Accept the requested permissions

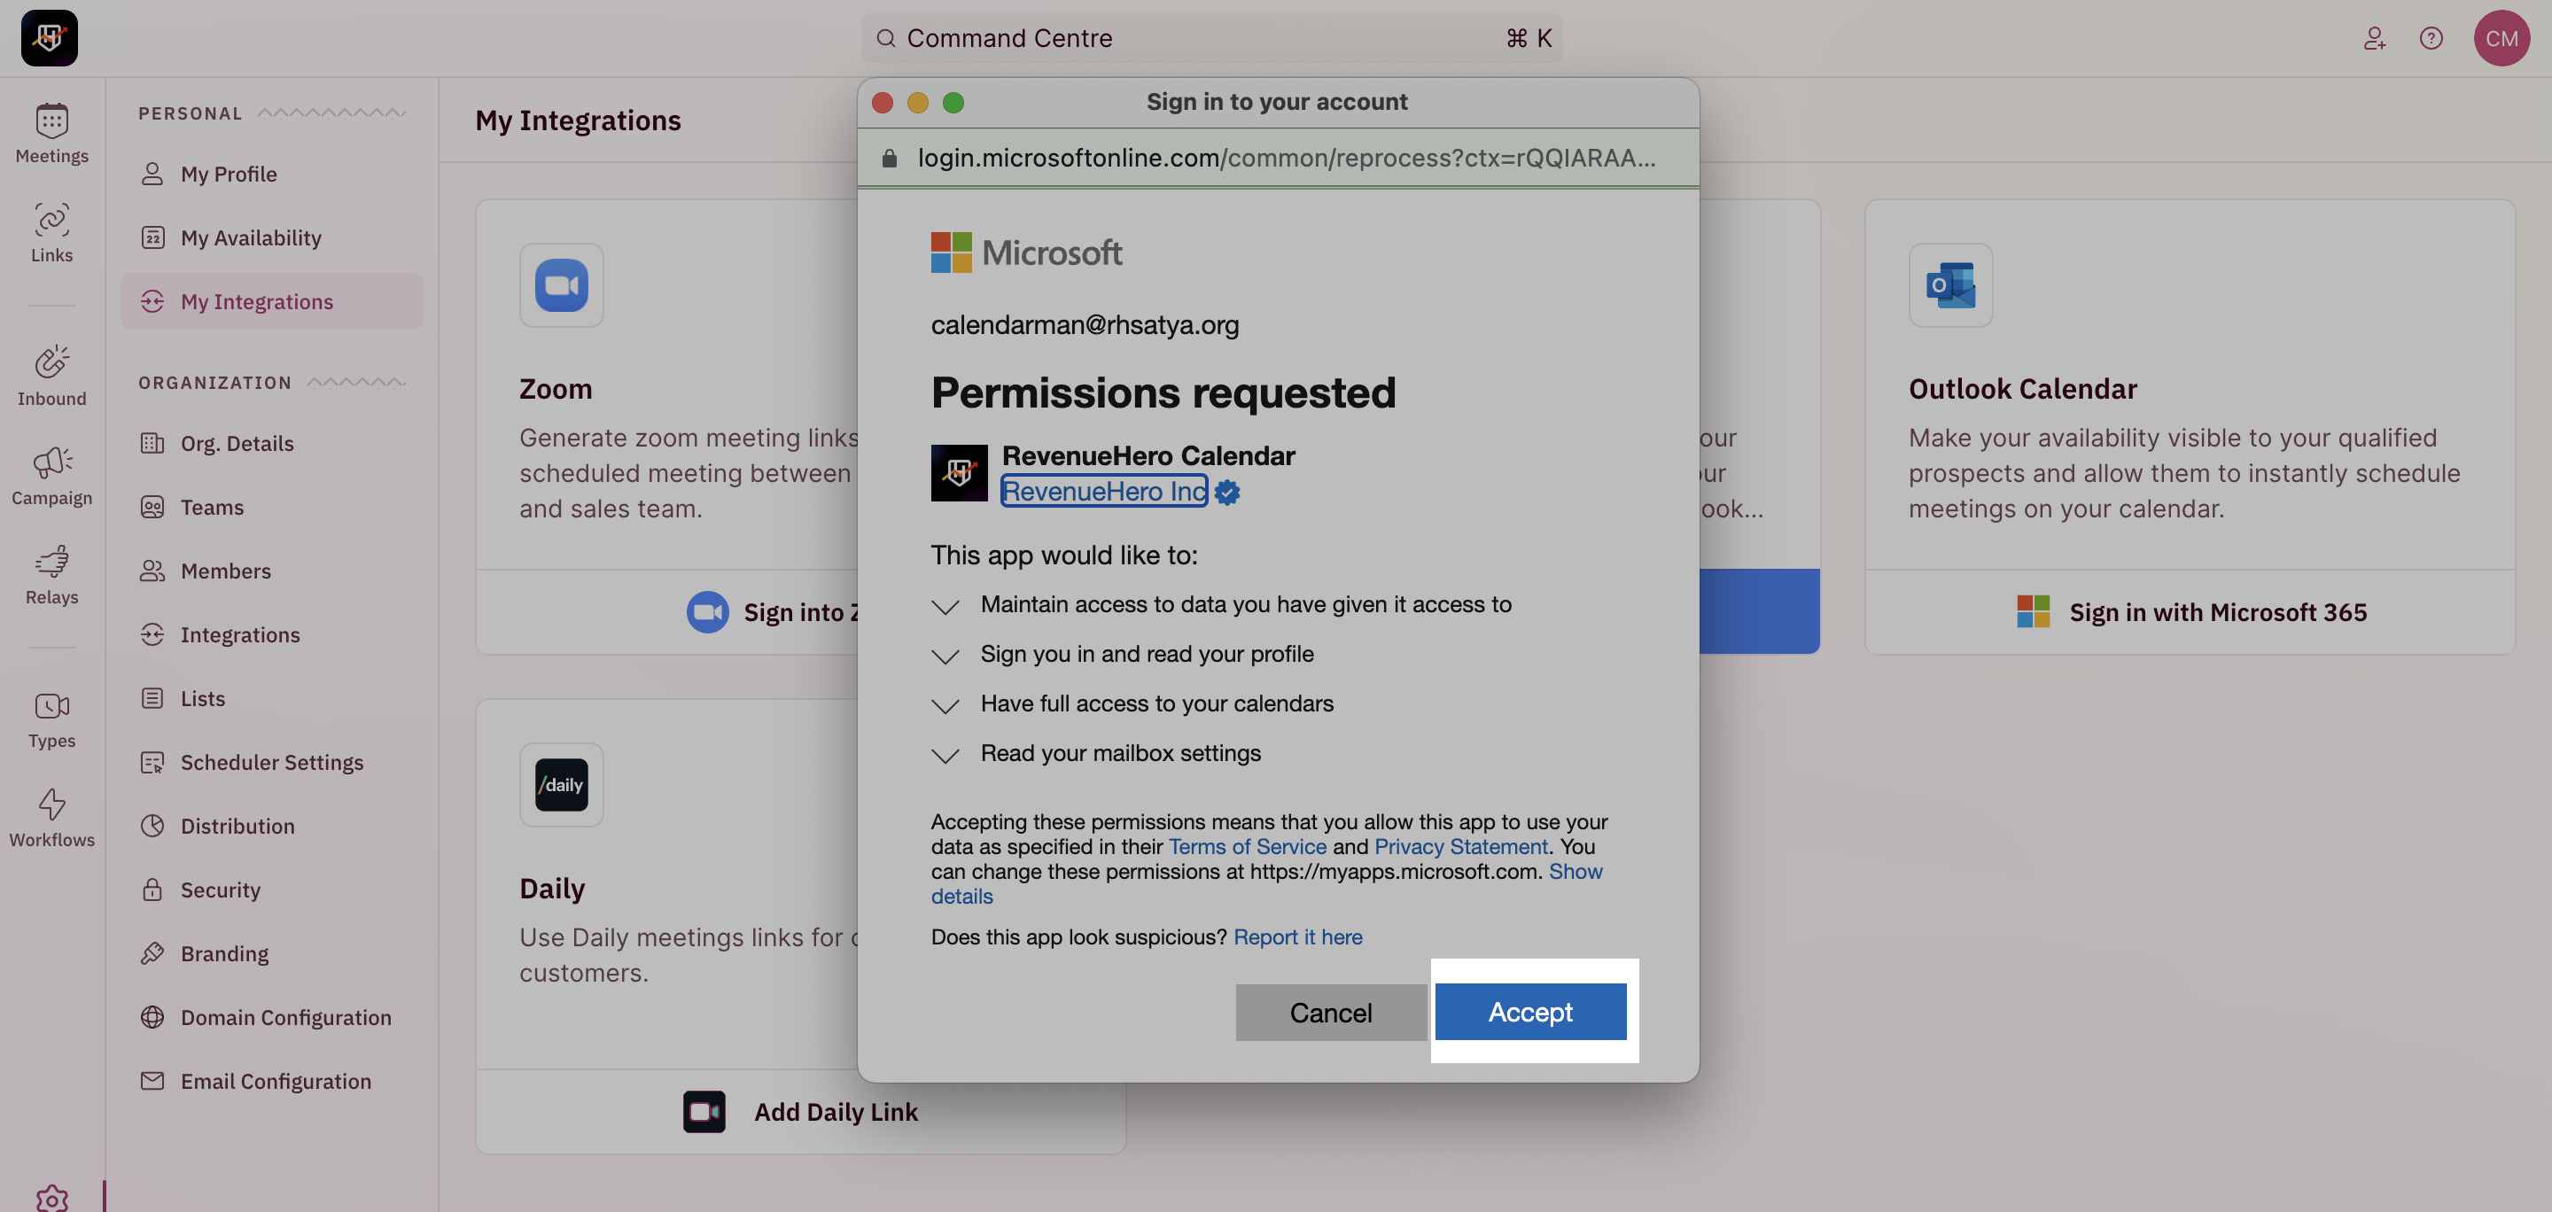[1529, 1012]
